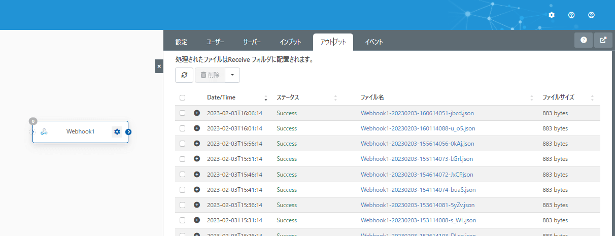Click the 2023-02-03T15:41:14 date cell

(x=234, y=190)
